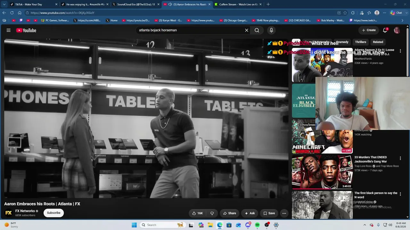The height and width of the screenshot is (230, 410).
Task: Switch to the 'He was enjoying it' TikTok tab
Action: click(x=85, y=4)
